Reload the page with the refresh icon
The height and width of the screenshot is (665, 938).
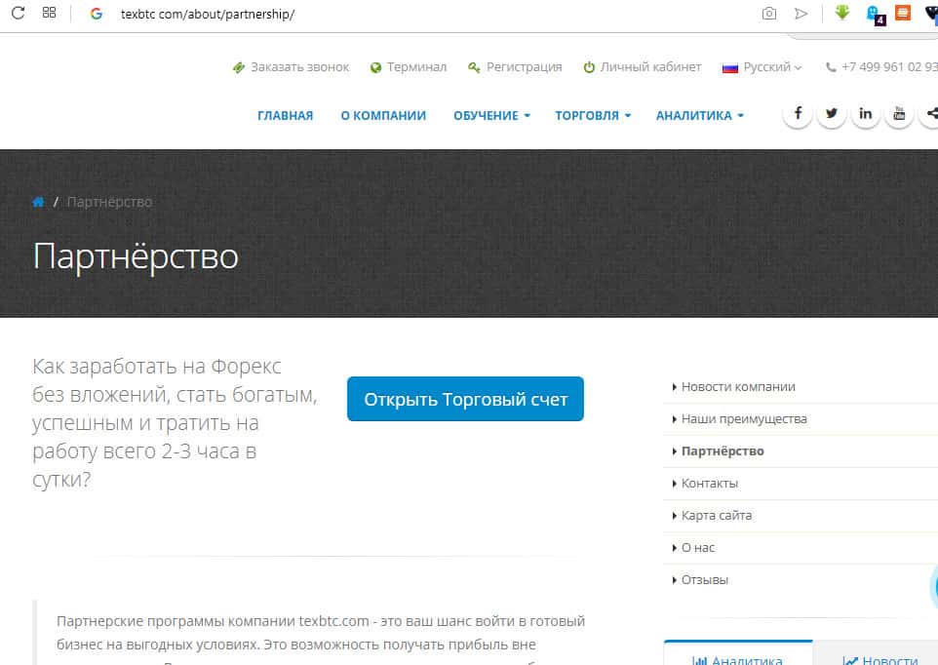pos(18,13)
